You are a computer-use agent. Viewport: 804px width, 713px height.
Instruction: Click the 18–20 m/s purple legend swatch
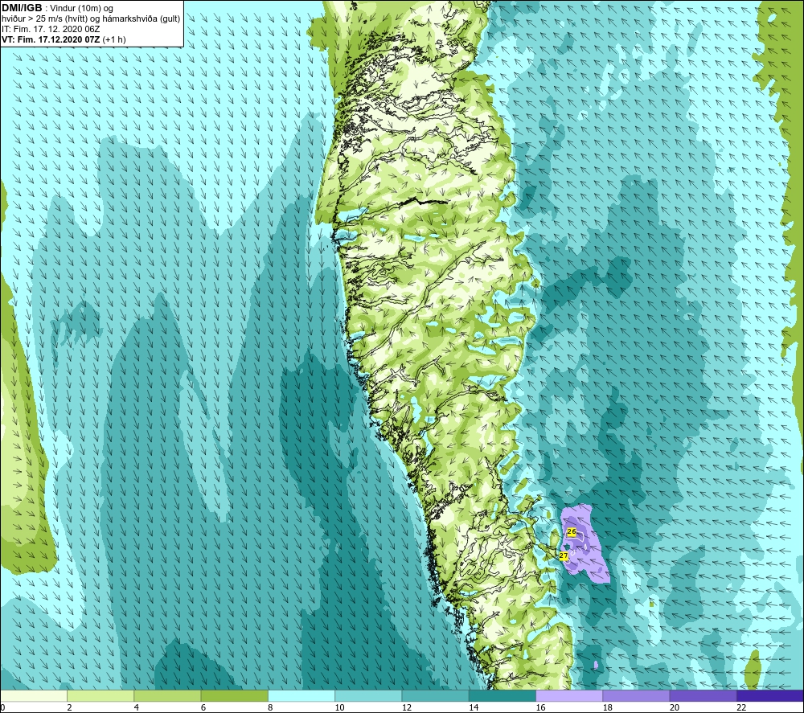click(636, 695)
